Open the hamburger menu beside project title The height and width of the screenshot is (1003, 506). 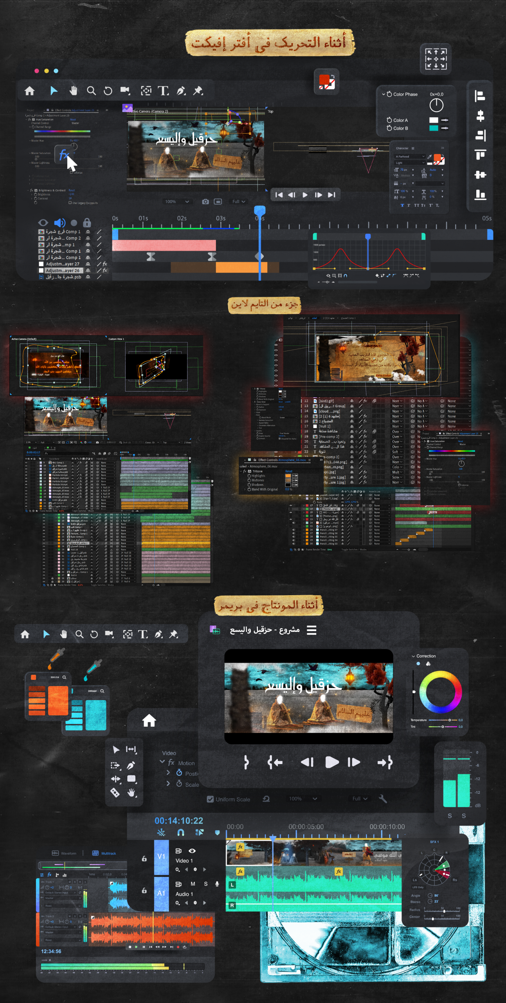[312, 630]
